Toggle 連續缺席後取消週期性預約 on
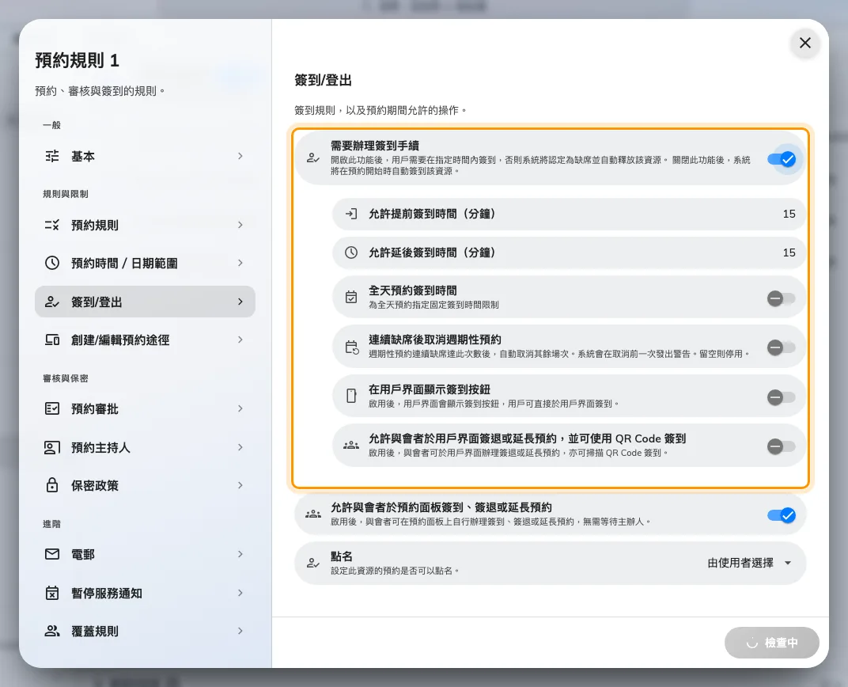This screenshot has width=848, height=687. (x=782, y=347)
